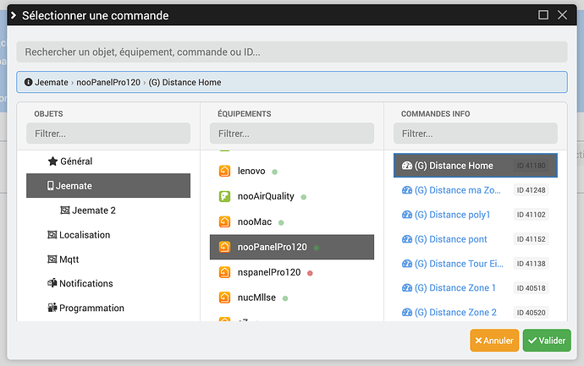Click the phone icon beside Jeemate
The height and width of the screenshot is (366, 584).
click(x=50, y=186)
